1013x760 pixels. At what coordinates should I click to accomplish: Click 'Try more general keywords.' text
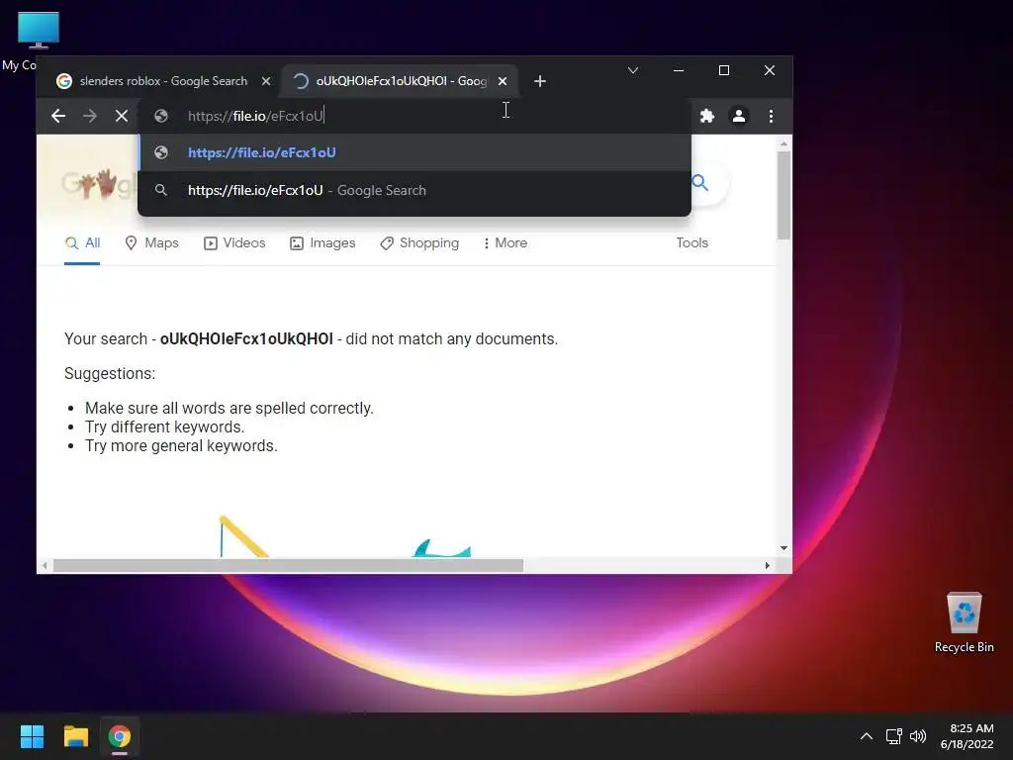[x=181, y=445]
